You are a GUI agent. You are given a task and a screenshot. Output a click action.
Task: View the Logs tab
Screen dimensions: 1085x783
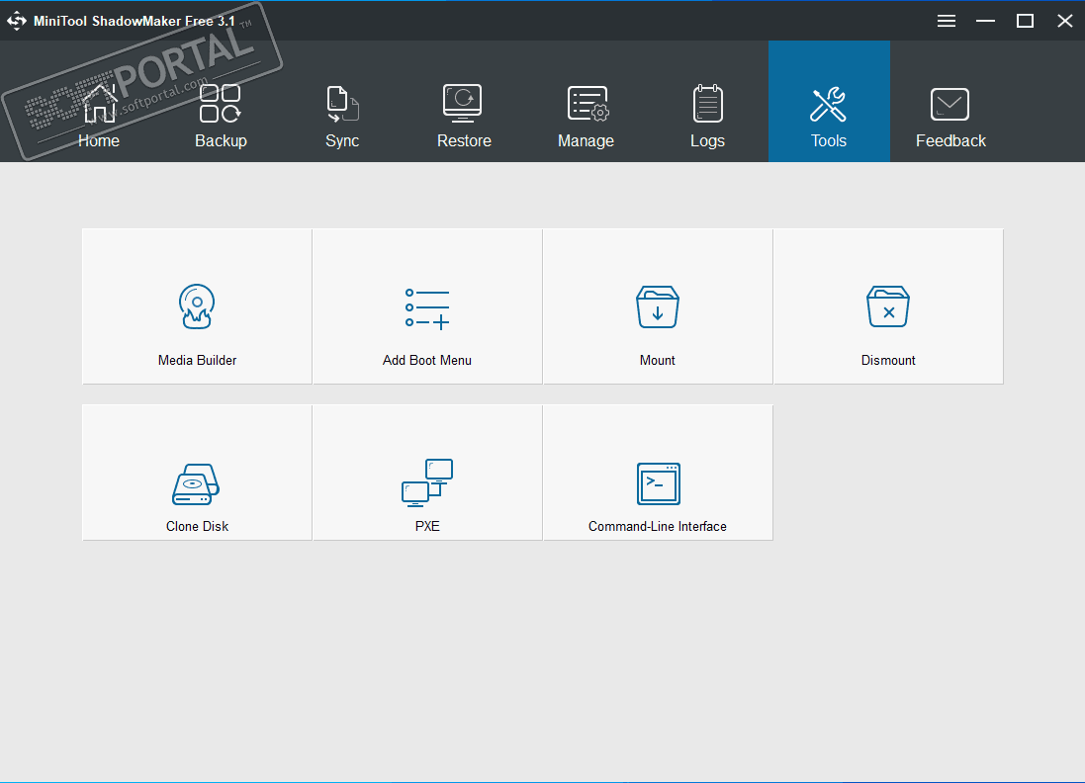point(708,102)
